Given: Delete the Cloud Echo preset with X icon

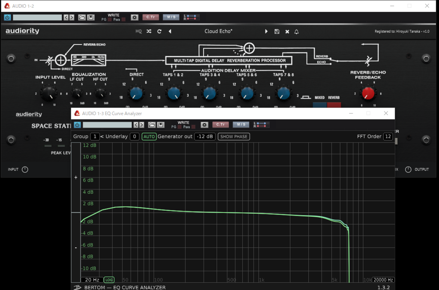Looking at the screenshot, I should 287,32.
